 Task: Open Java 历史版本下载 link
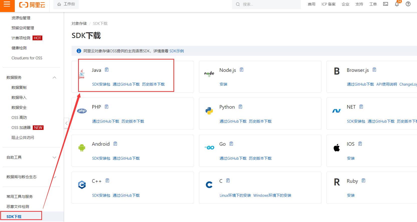[153, 84]
